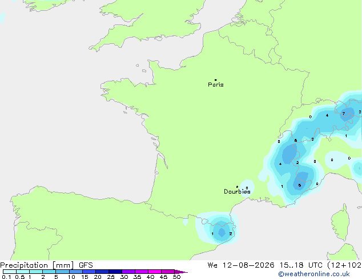Click the precipitation value 7 on the map

(x=344, y=113)
